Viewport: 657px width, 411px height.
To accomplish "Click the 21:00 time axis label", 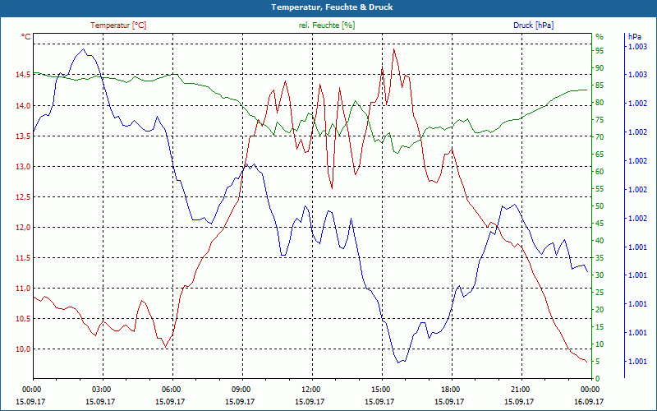I will [x=519, y=389].
